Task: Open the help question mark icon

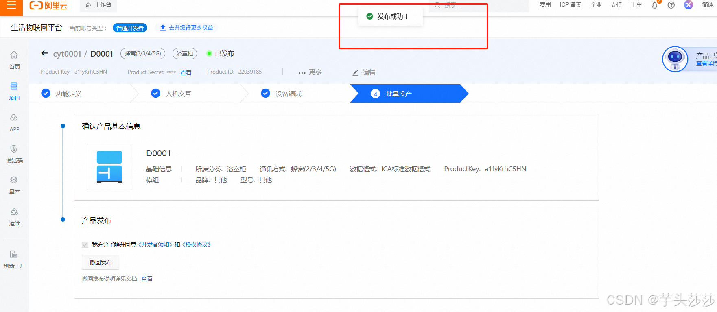Action: point(671,5)
